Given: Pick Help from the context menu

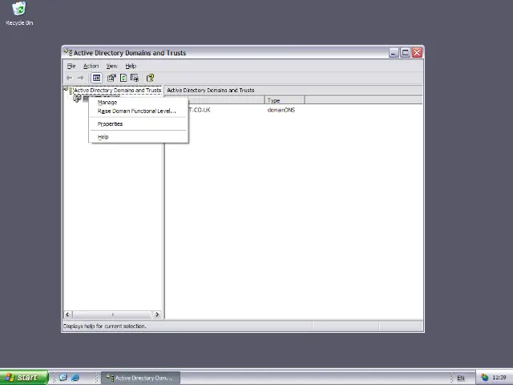Looking at the screenshot, I should (103, 137).
